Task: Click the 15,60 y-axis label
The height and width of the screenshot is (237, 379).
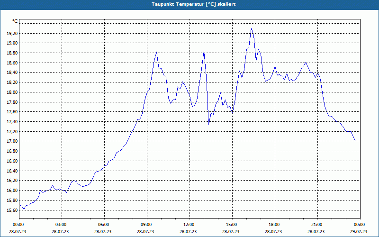Action: [x=13, y=210]
